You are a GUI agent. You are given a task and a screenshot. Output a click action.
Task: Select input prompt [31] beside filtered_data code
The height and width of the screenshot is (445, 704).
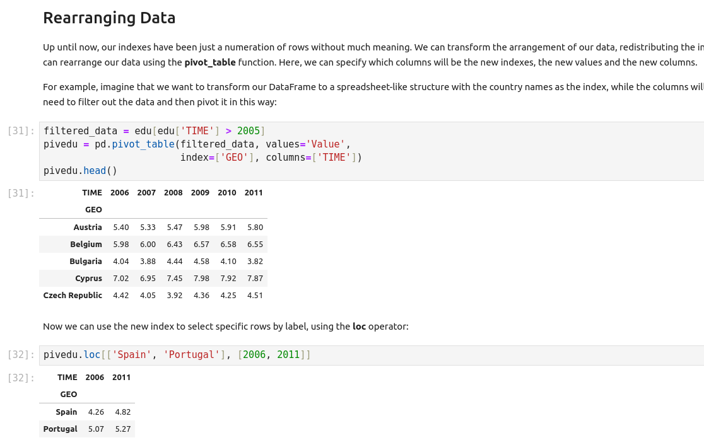click(21, 131)
